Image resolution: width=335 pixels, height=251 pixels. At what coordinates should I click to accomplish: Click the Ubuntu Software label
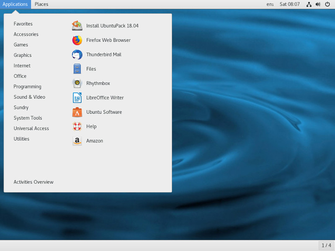point(104,112)
